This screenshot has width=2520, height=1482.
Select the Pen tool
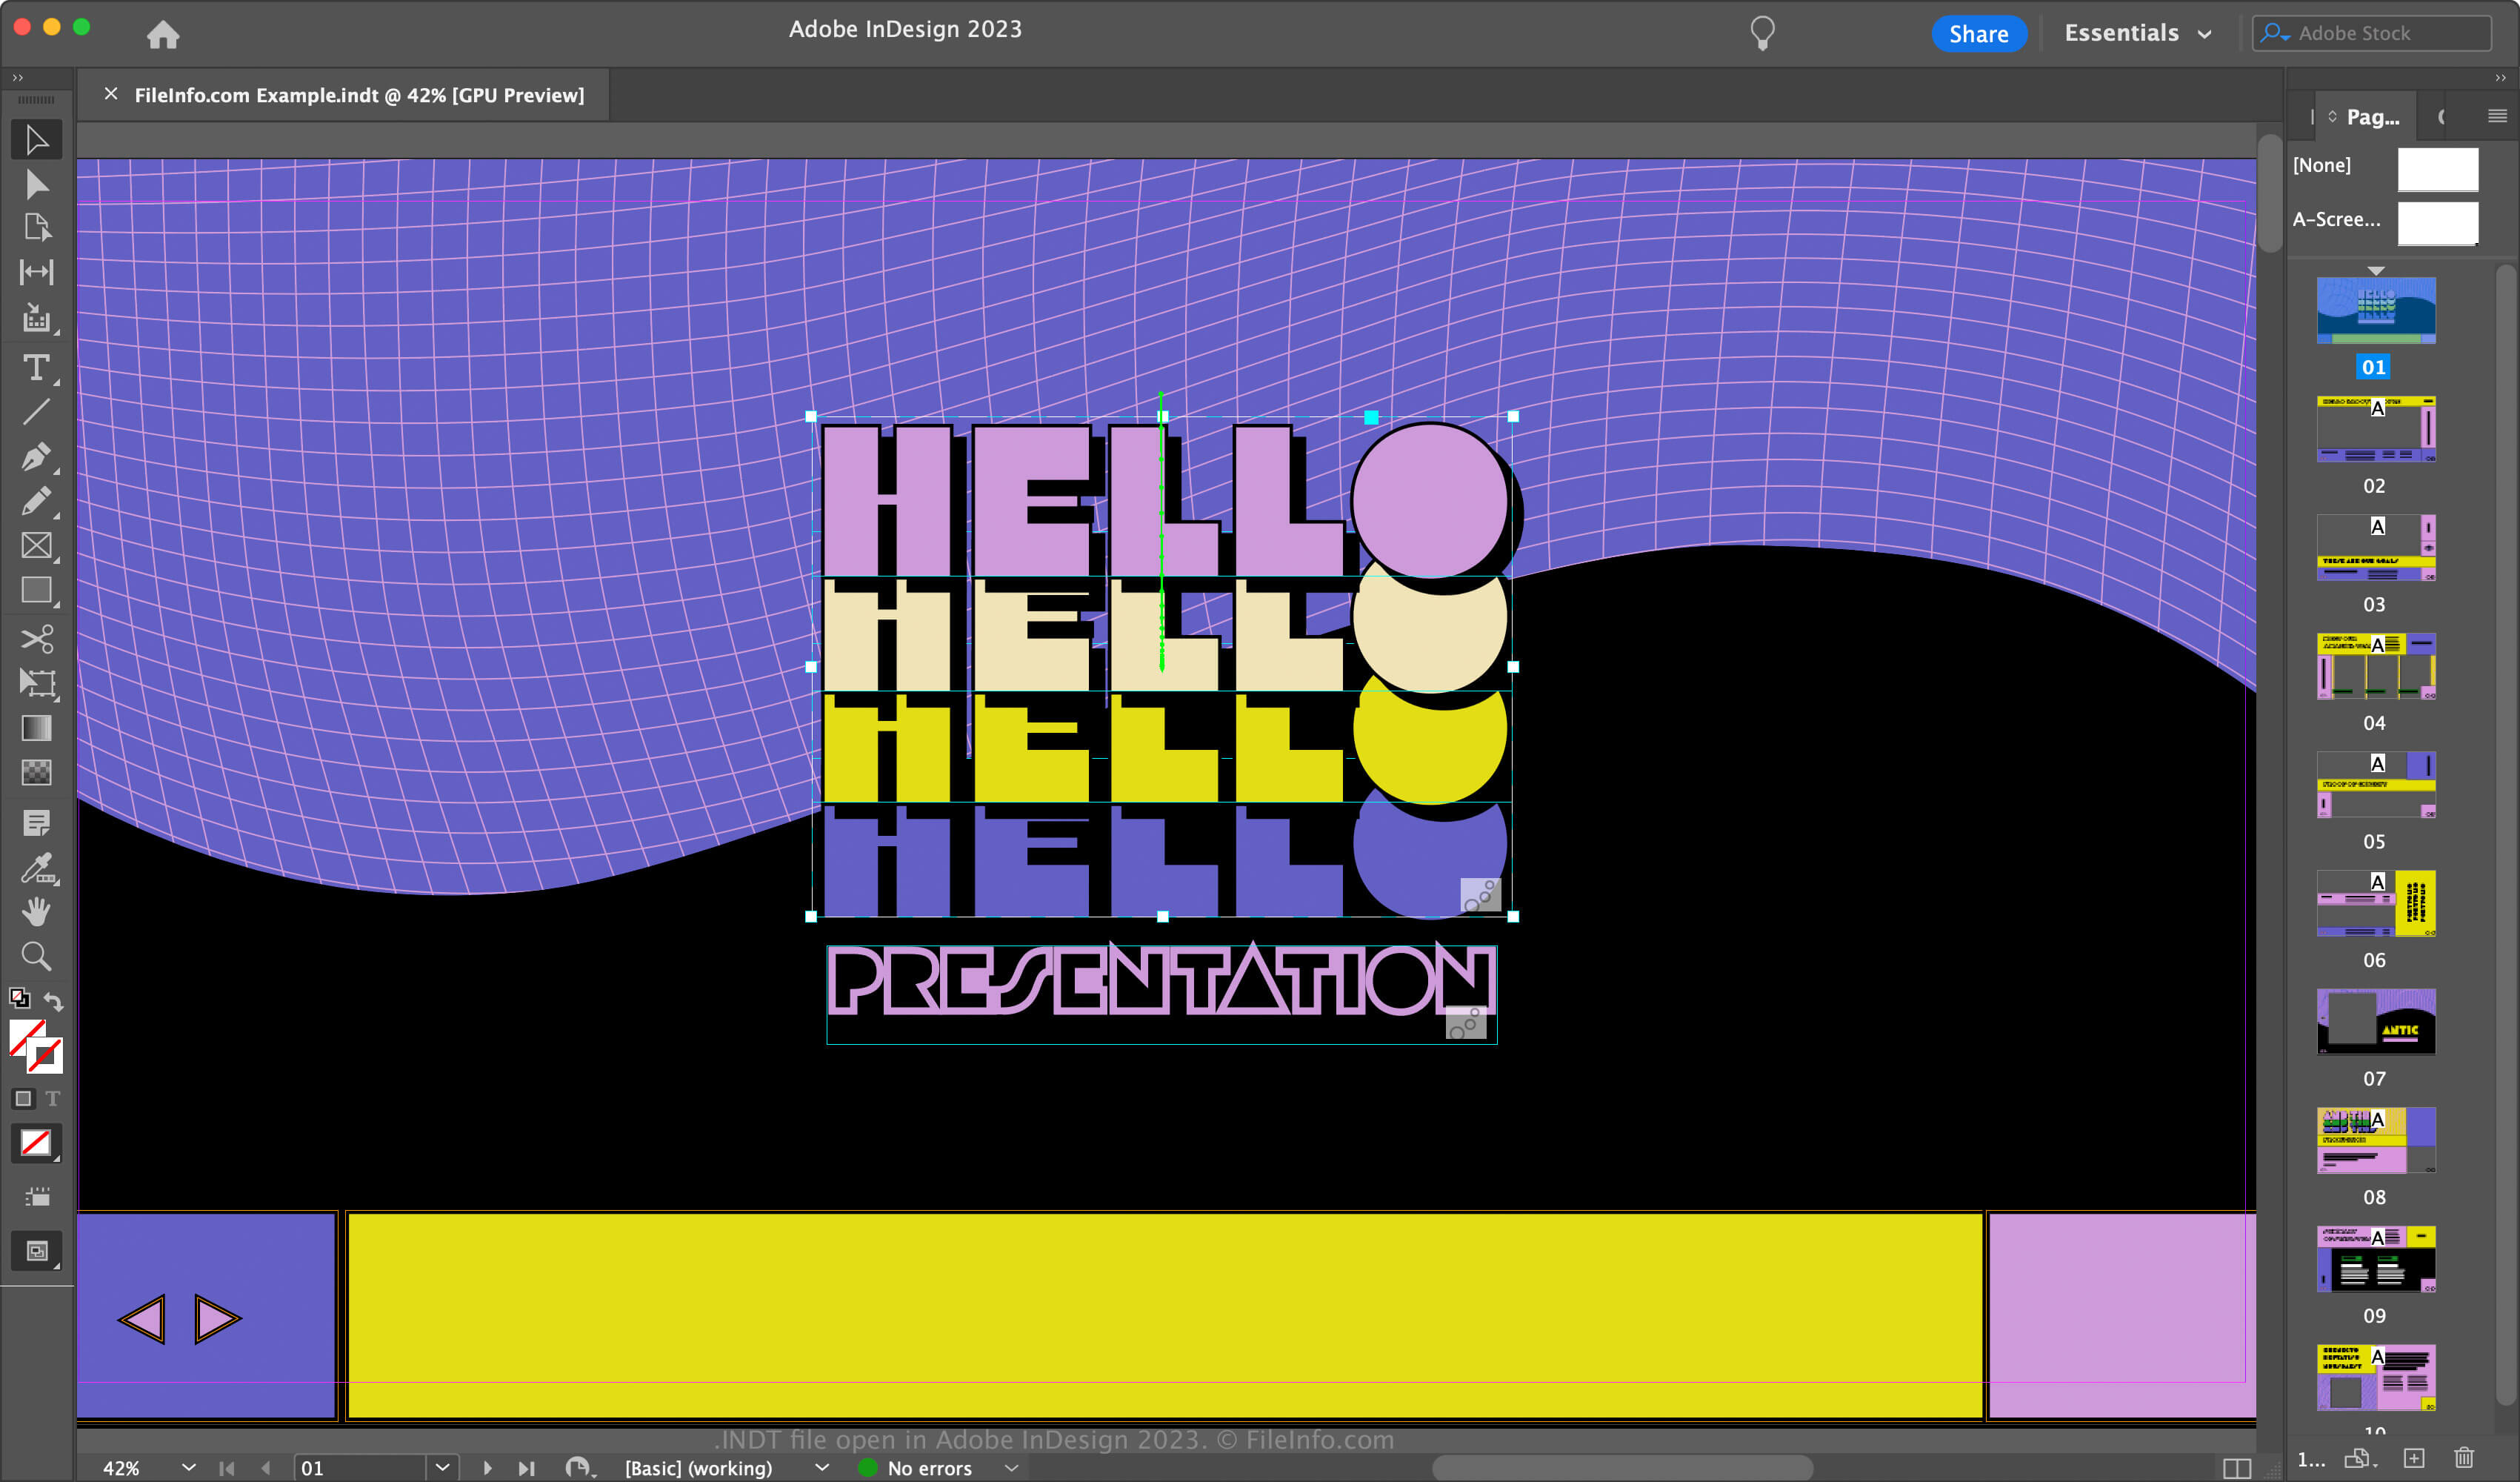[37, 456]
